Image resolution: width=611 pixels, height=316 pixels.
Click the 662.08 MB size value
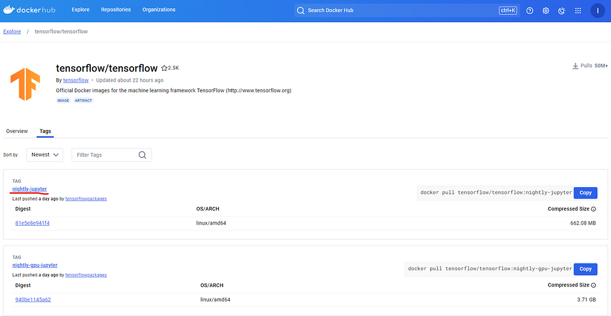(583, 223)
